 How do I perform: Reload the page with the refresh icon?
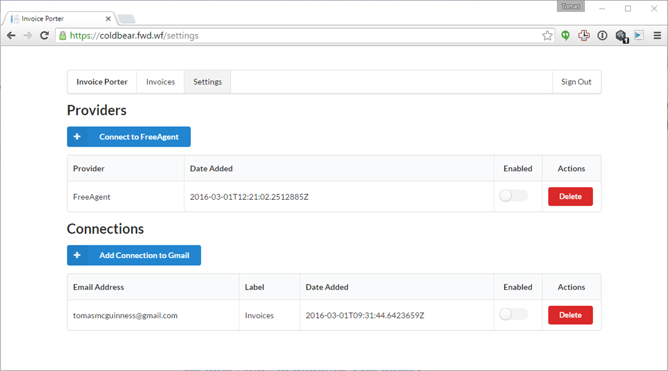(x=44, y=35)
